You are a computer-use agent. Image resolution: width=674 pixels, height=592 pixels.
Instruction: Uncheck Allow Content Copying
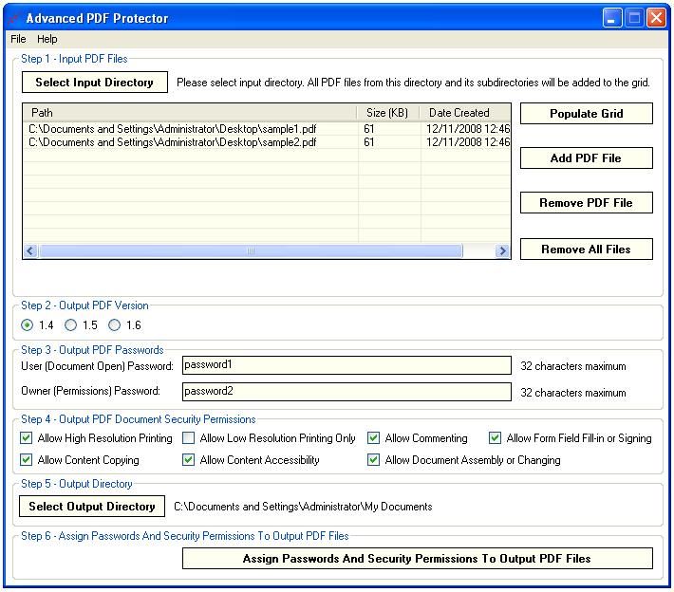click(27, 460)
